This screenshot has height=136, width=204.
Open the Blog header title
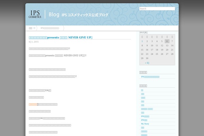(54, 14)
